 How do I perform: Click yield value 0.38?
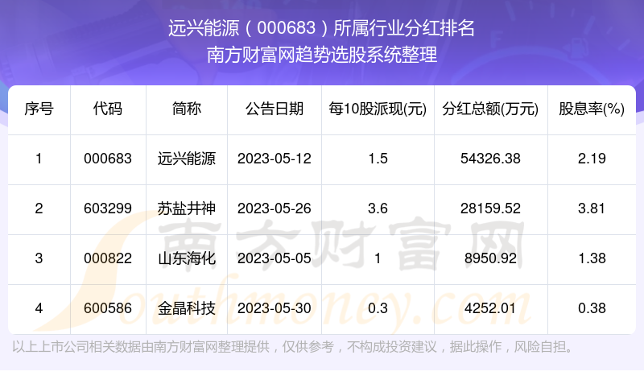(x=592, y=308)
